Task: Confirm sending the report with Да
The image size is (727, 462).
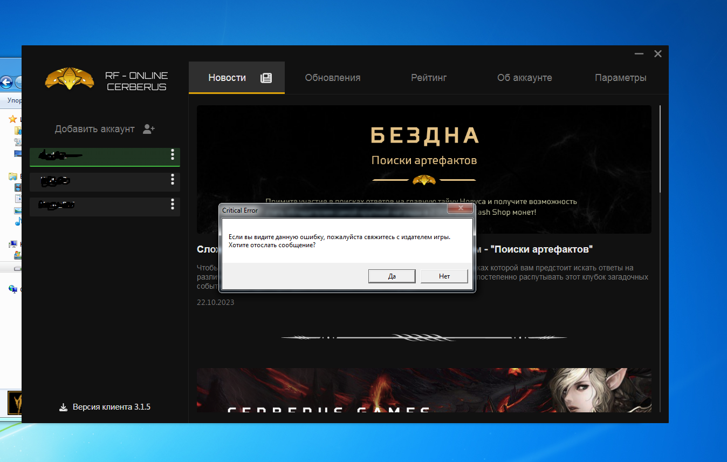Action: tap(392, 276)
